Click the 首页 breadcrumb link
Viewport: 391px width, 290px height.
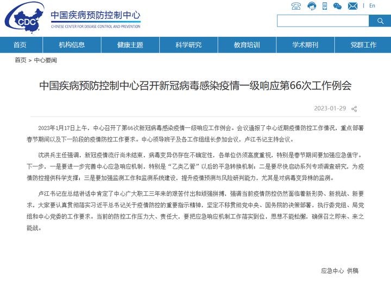[21, 60]
